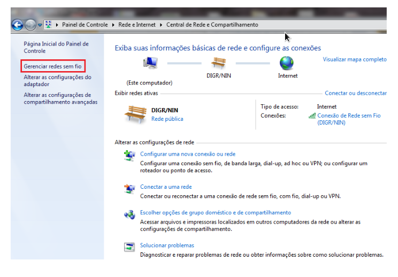Open Conexão de Rede sem Fio (DIGR/NIN)

click(349, 119)
